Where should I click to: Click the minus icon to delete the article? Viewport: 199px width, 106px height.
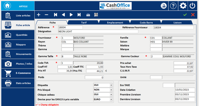click(x=46, y=15)
